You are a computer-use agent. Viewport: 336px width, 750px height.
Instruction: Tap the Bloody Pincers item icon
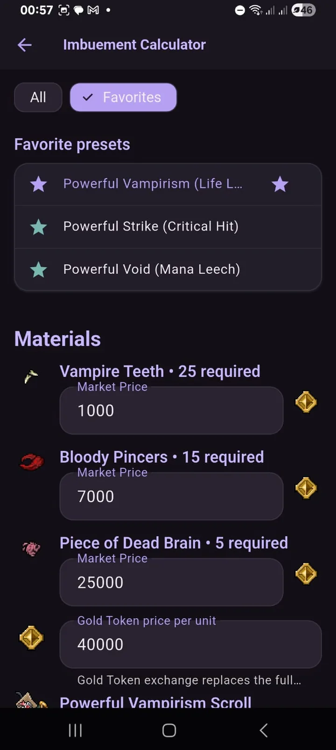pyautogui.click(x=32, y=462)
